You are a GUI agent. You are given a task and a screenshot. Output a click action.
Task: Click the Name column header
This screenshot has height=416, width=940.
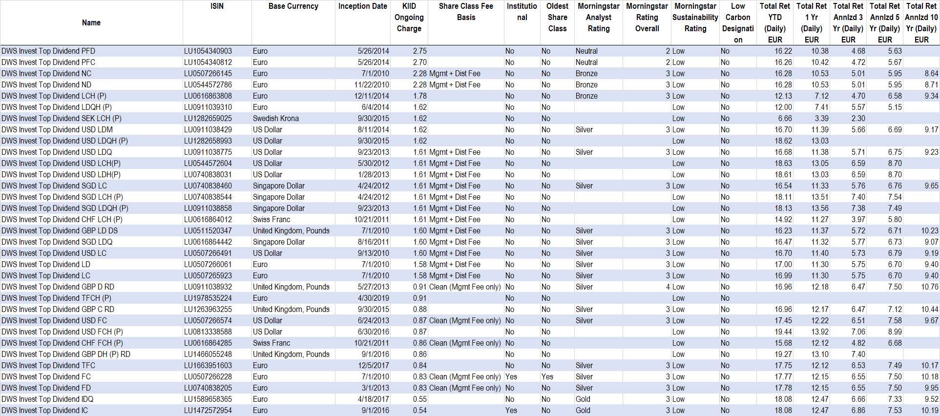pyautogui.click(x=91, y=22)
